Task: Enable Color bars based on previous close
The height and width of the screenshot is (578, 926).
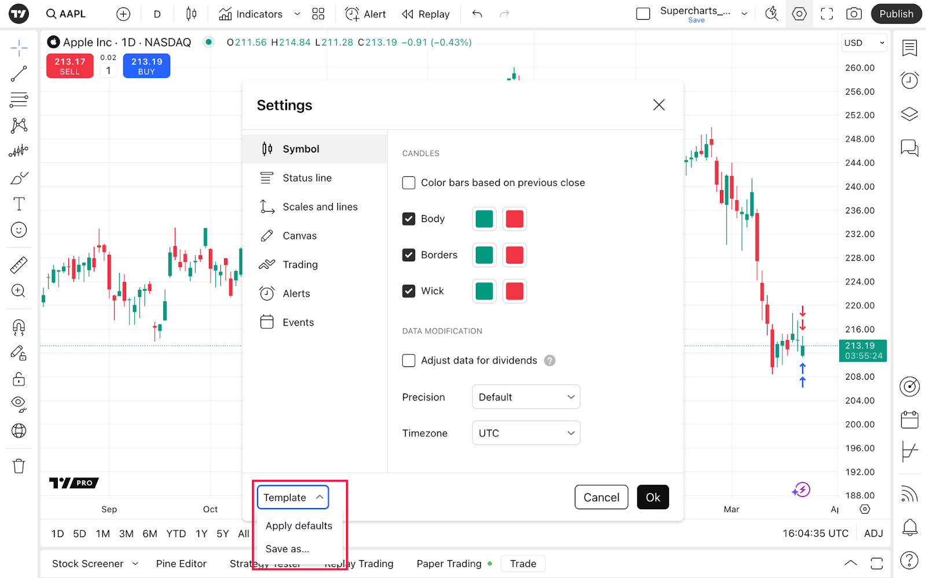Action: [x=409, y=183]
